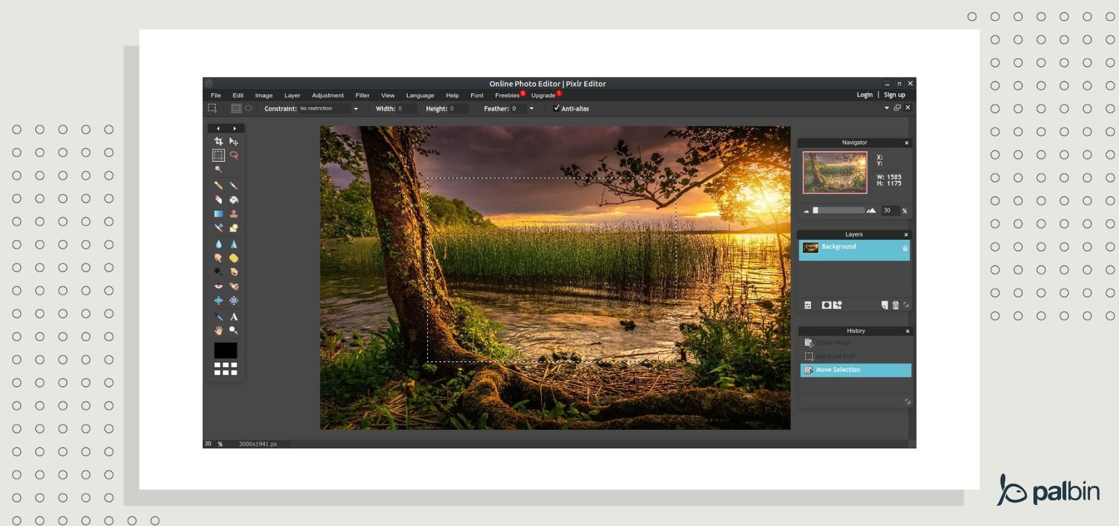
Task: Open the Constraint dropdown
Action: click(355, 109)
